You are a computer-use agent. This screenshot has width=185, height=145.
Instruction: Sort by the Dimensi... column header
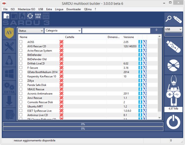coord(114,37)
